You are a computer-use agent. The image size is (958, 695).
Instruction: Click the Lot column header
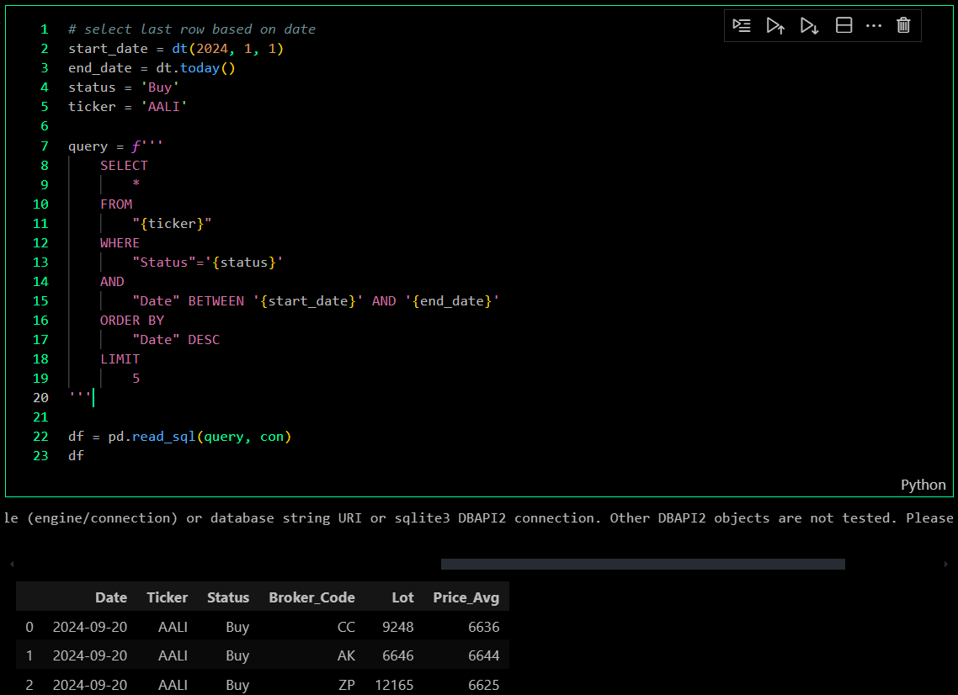click(402, 597)
